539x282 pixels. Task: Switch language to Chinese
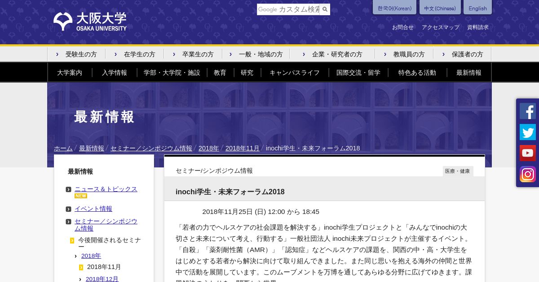[440, 8]
